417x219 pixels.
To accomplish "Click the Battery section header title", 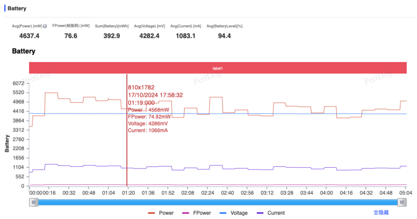I will click(17, 9).
